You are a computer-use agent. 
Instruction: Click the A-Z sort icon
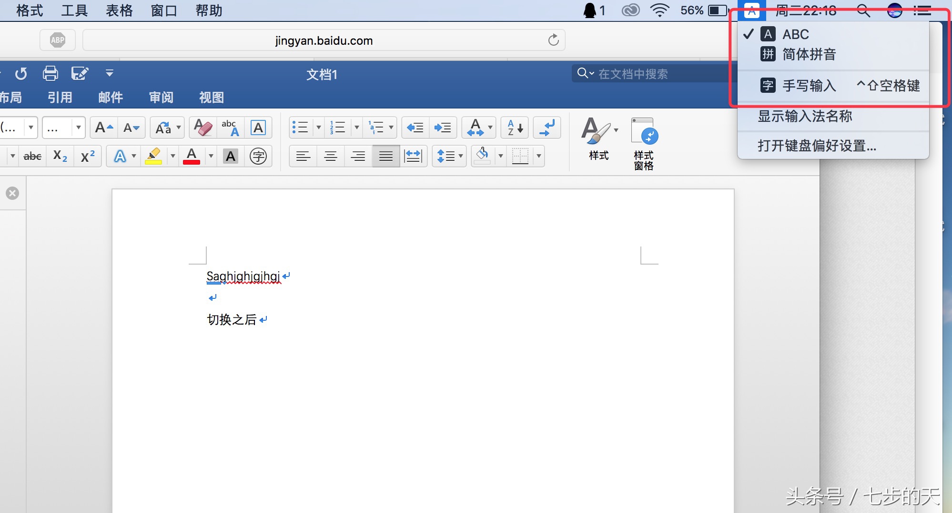[x=515, y=128]
